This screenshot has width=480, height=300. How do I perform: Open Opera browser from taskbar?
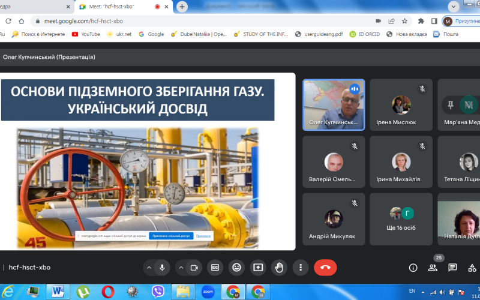pyautogui.click(x=108, y=292)
